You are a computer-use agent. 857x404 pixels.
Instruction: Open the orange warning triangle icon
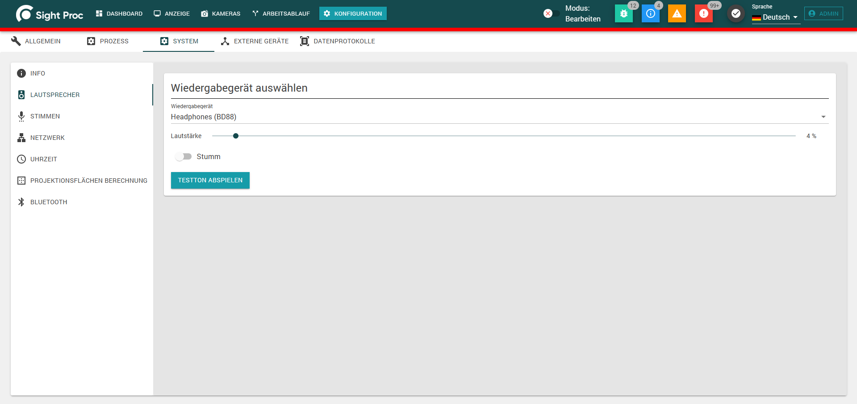tap(677, 13)
